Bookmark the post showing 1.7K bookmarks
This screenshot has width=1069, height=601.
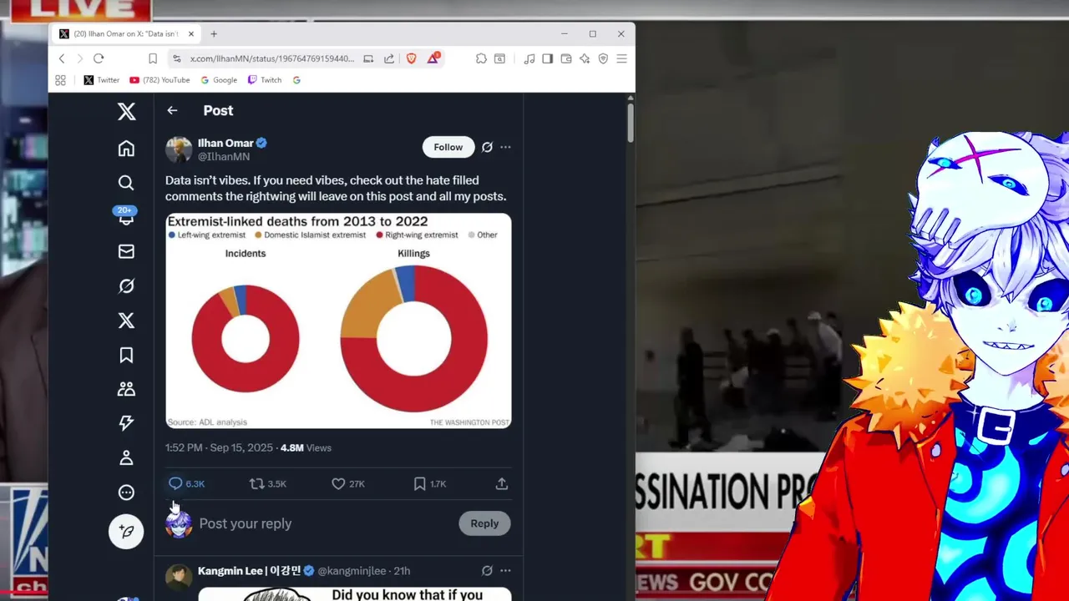[x=430, y=483]
